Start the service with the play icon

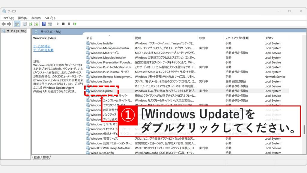point(58,24)
